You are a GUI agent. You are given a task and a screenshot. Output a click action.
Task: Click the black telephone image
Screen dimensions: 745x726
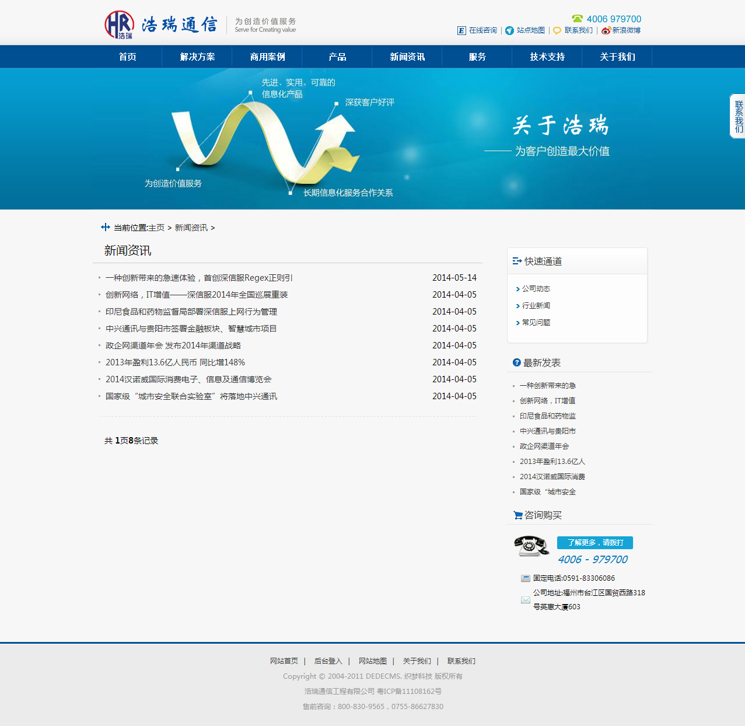tap(531, 546)
